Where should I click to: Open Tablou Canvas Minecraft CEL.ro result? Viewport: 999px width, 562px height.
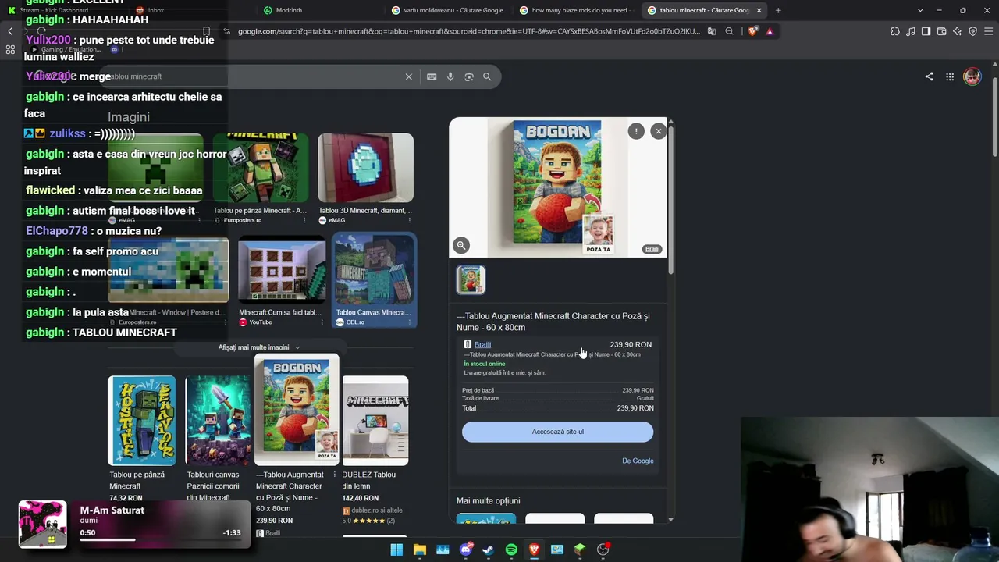click(374, 282)
